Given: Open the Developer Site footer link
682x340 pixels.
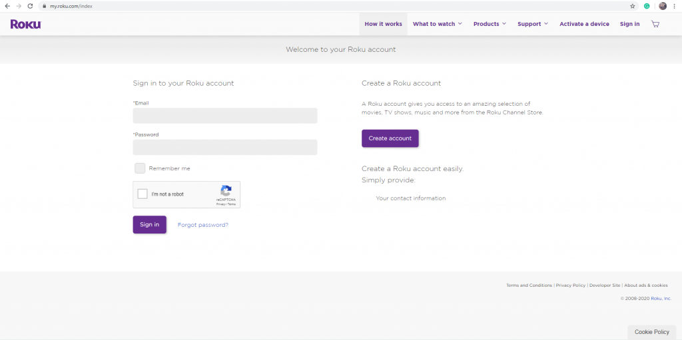Looking at the screenshot, I should (x=605, y=285).
